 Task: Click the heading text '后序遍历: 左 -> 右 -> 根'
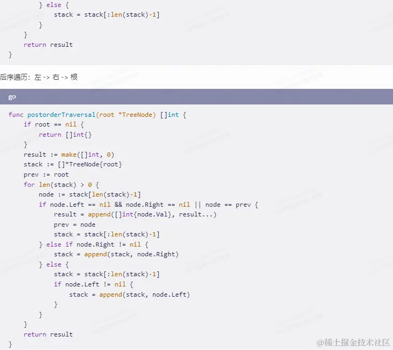tap(39, 77)
